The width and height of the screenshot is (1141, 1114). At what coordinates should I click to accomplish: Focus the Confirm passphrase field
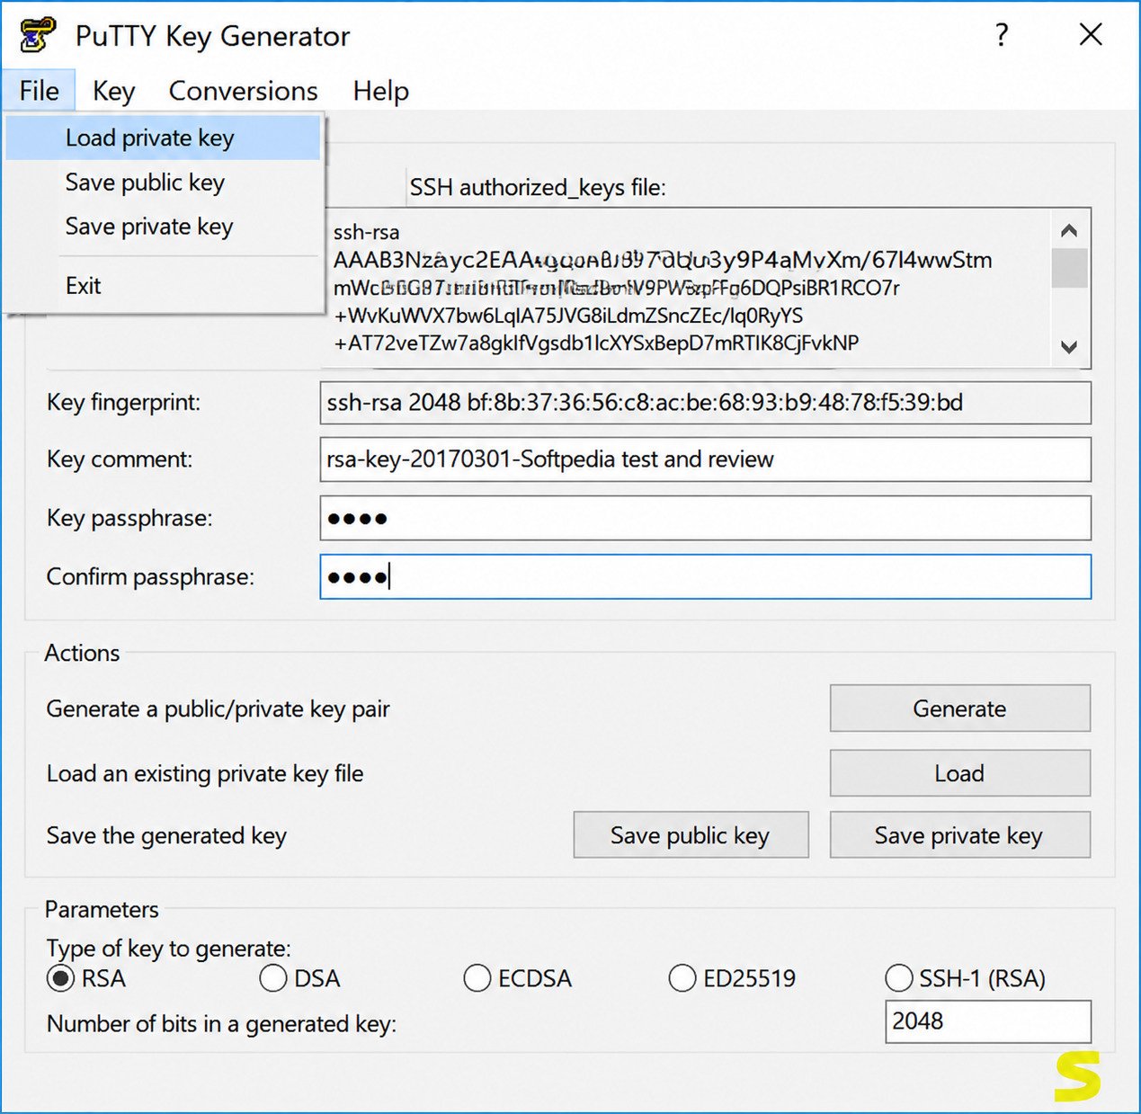click(705, 576)
